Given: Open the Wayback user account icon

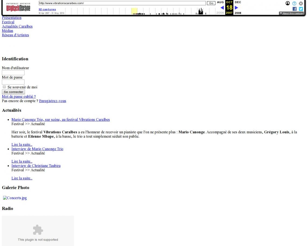Looking at the screenshot, I should pyautogui.click(x=288, y=3).
